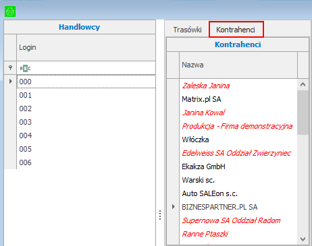Viewport: 312px width, 246px height.
Task: Click row indicator arrow beside BIZNESPARTNER.PL SA
Action: click(x=173, y=207)
